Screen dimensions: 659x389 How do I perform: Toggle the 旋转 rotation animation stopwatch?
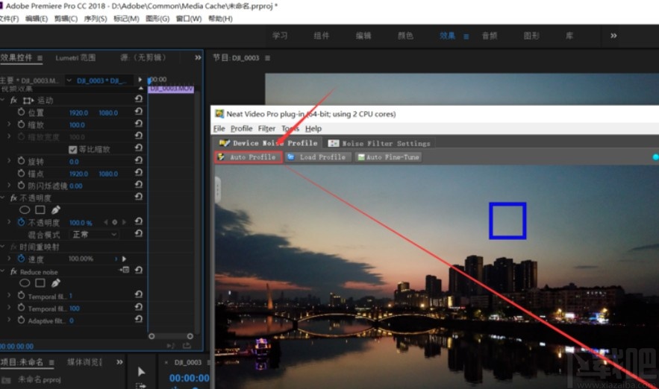(21, 162)
